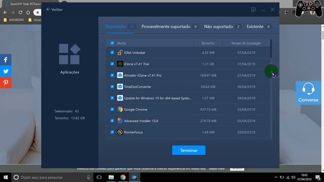The image size is (324, 182).
Task: Uncheck Update for Windows 10 entry
Action: (x=112, y=98)
